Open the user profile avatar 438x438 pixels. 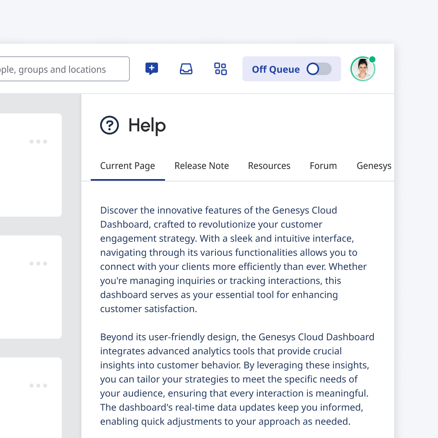click(x=363, y=69)
